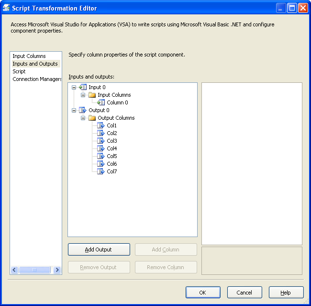Select the Col4 output column icon
Image resolution: width=311 pixels, height=306 pixels.
point(101,148)
